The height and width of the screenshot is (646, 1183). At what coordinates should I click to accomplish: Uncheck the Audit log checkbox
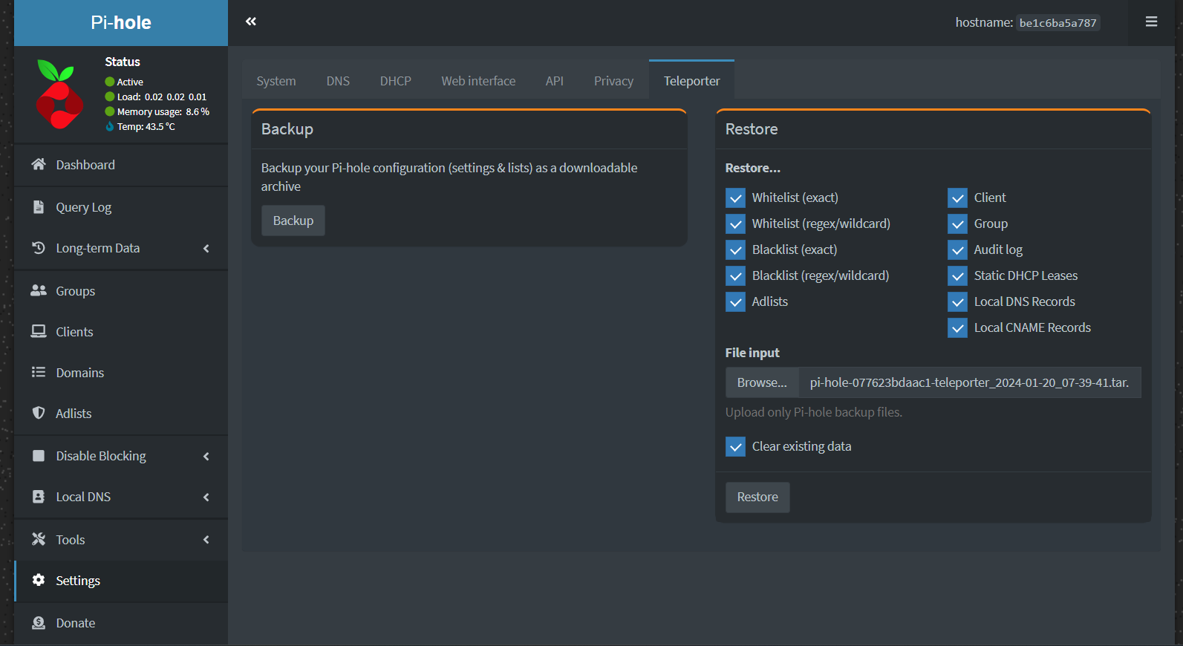[x=958, y=249]
